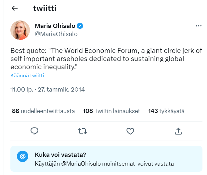
Task: Open the three-dot more options menu
Action: (199, 26)
